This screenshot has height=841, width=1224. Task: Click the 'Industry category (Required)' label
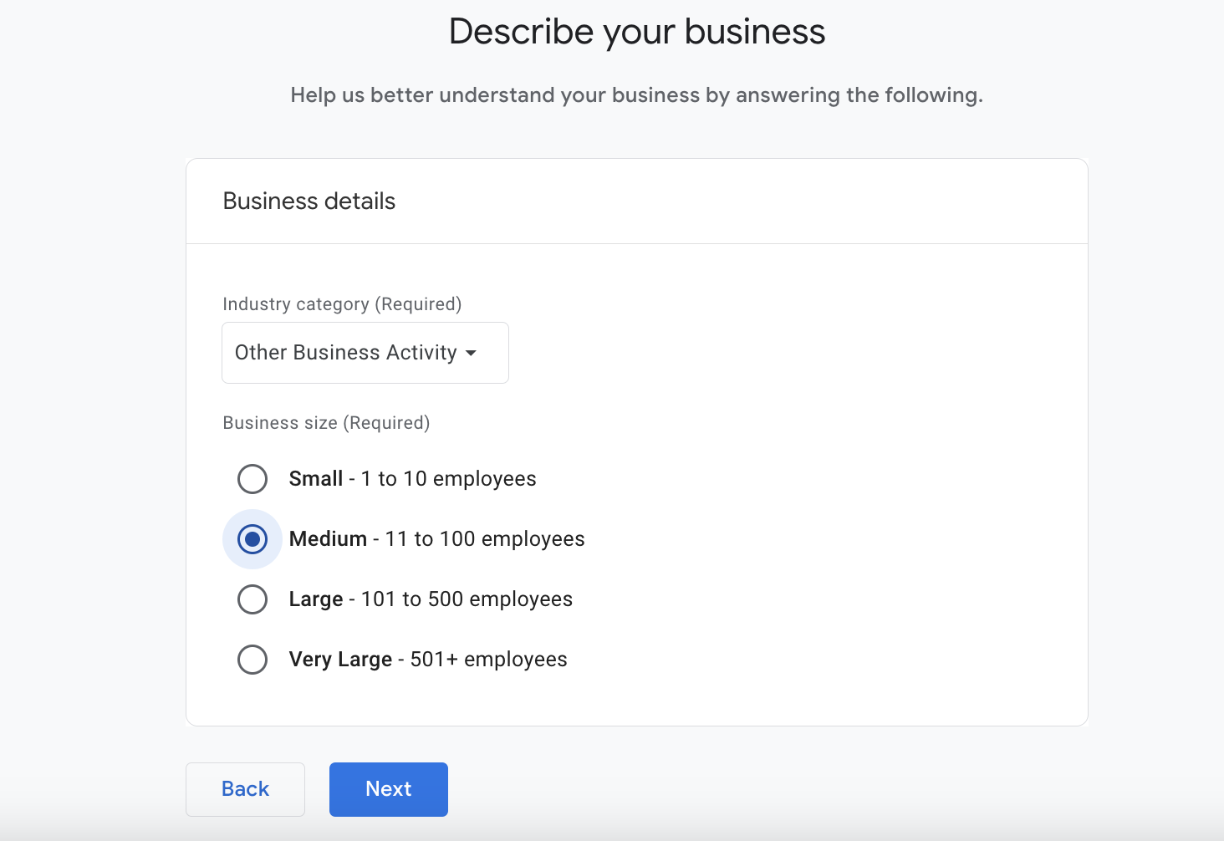point(342,304)
